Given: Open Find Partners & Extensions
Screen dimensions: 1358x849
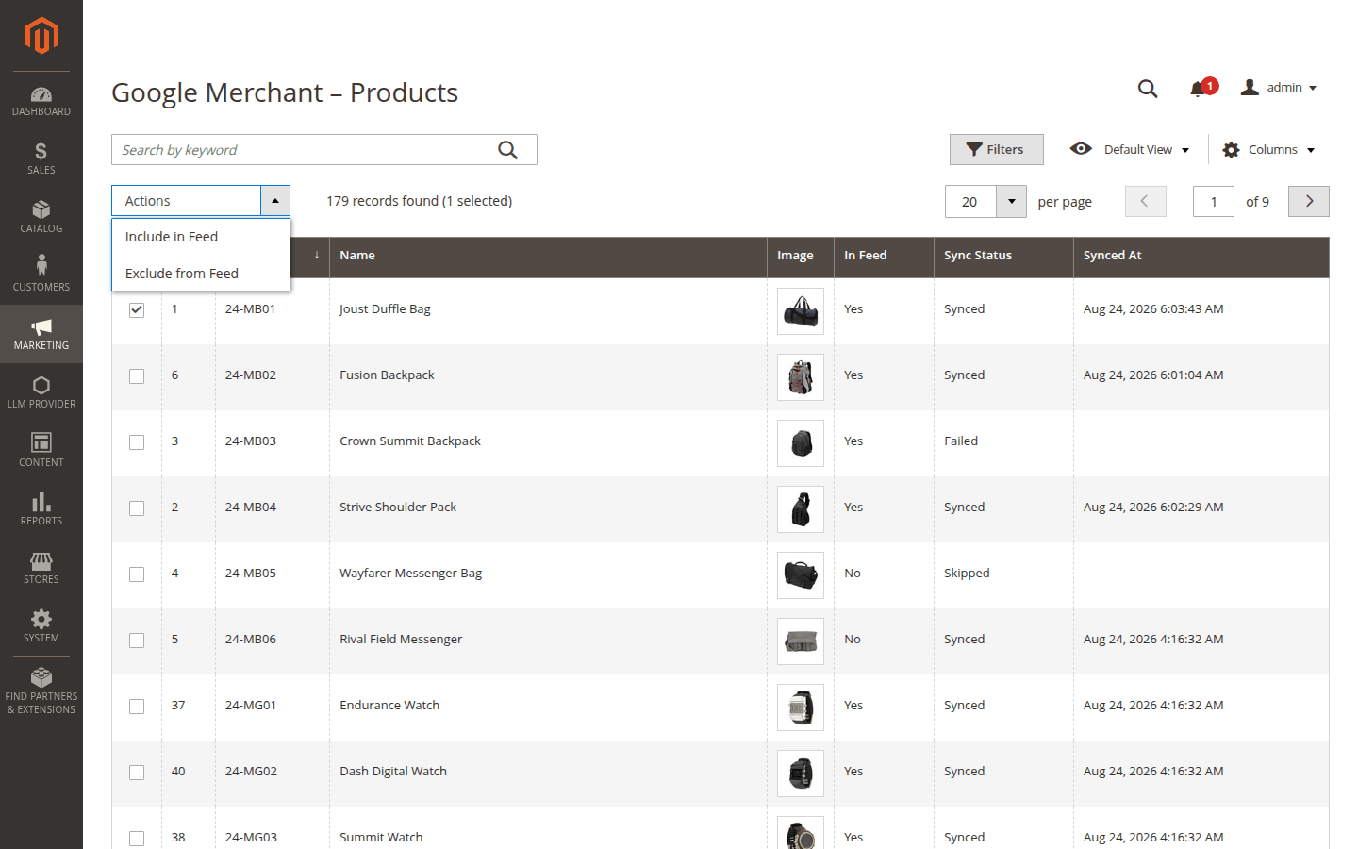Looking at the screenshot, I should tap(41, 691).
